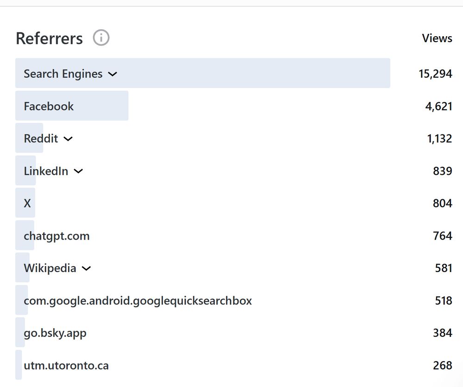
Task: Click the Referrers info icon
Action: (101, 38)
